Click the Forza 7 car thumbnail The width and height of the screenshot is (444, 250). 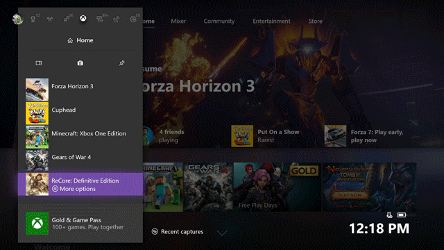point(335,136)
